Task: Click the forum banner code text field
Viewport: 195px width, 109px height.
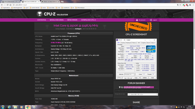Action: 136,91
